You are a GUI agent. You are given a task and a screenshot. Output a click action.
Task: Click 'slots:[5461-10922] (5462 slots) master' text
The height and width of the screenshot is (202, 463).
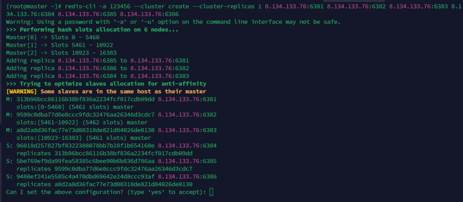tap(82, 122)
